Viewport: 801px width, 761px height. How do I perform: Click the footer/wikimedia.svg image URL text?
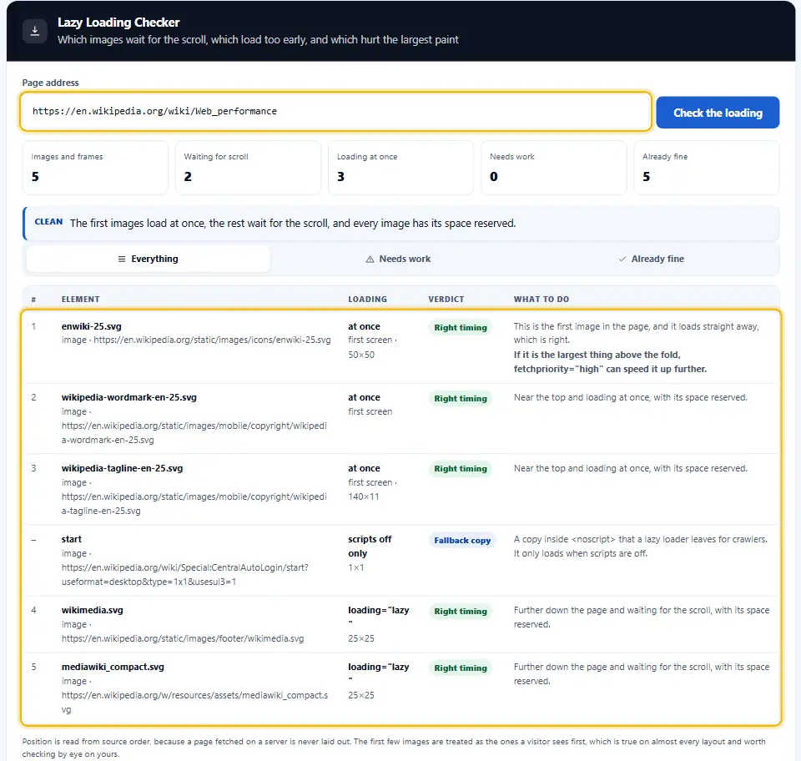tap(183, 638)
